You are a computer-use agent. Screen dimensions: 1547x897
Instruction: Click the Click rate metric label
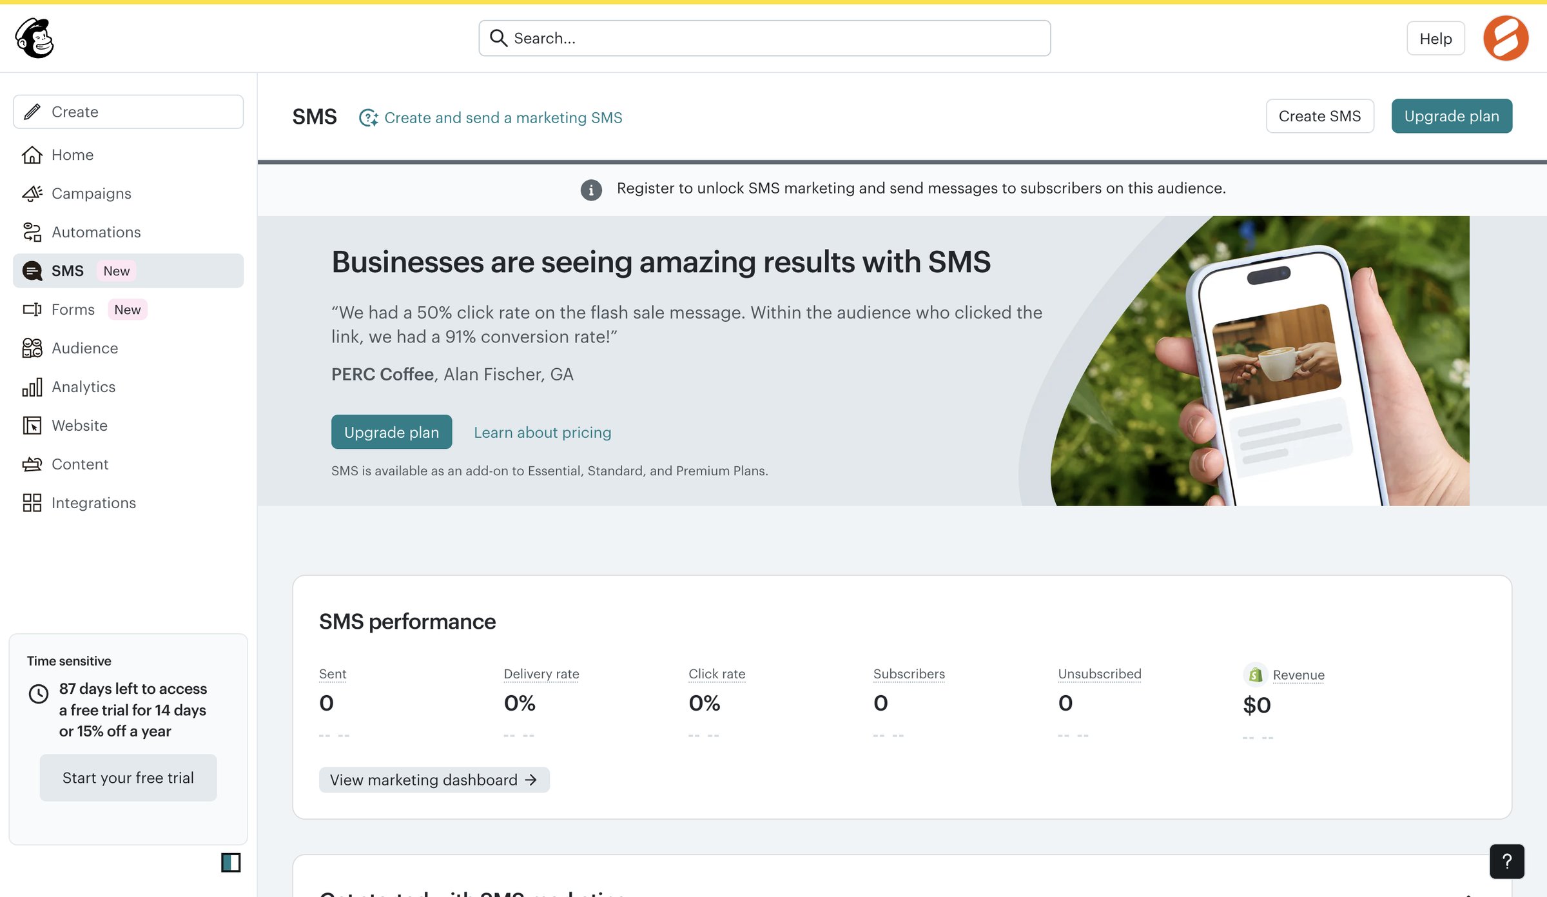point(717,674)
